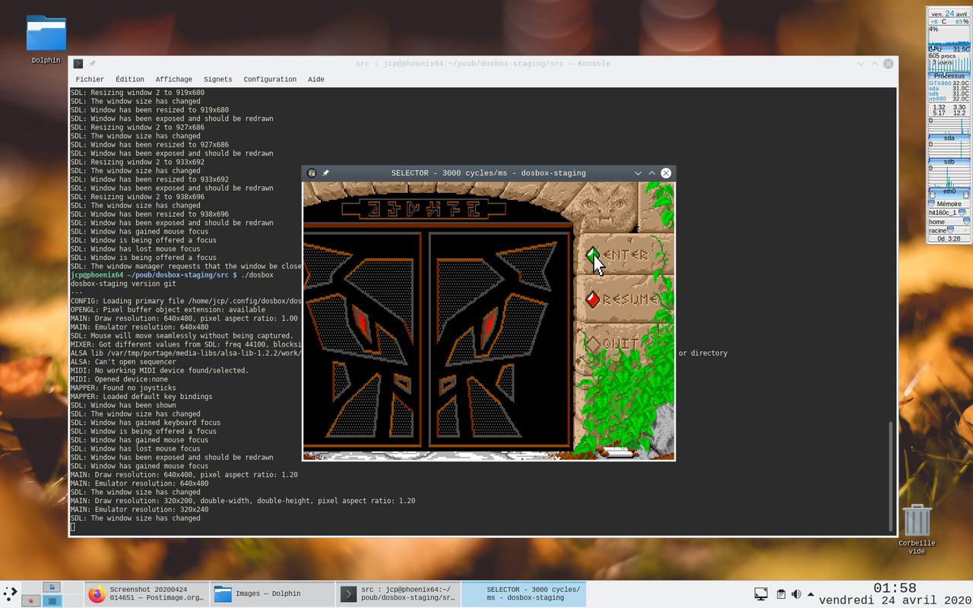This screenshot has height=608, width=973.
Task: Click the screen display icon in system tray
Action: click(x=760, y=594)
